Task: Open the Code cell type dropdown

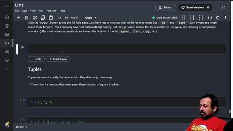Action: [91, 18]
